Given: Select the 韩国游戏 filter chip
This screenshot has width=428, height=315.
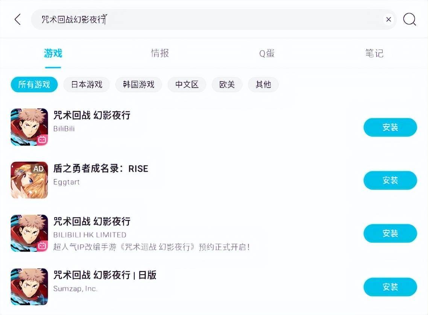Looking at the screenshot, I should [139, 85].
